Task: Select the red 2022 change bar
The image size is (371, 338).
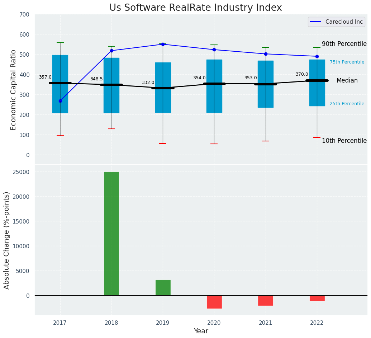Action: 317,298
